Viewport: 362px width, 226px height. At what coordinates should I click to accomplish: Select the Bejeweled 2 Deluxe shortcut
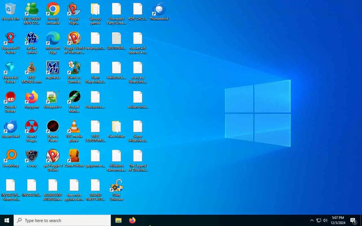pos(10,43)
